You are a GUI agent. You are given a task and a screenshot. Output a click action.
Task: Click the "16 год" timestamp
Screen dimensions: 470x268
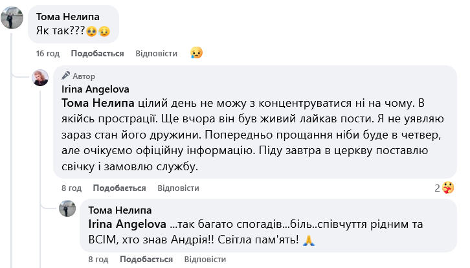48,53
